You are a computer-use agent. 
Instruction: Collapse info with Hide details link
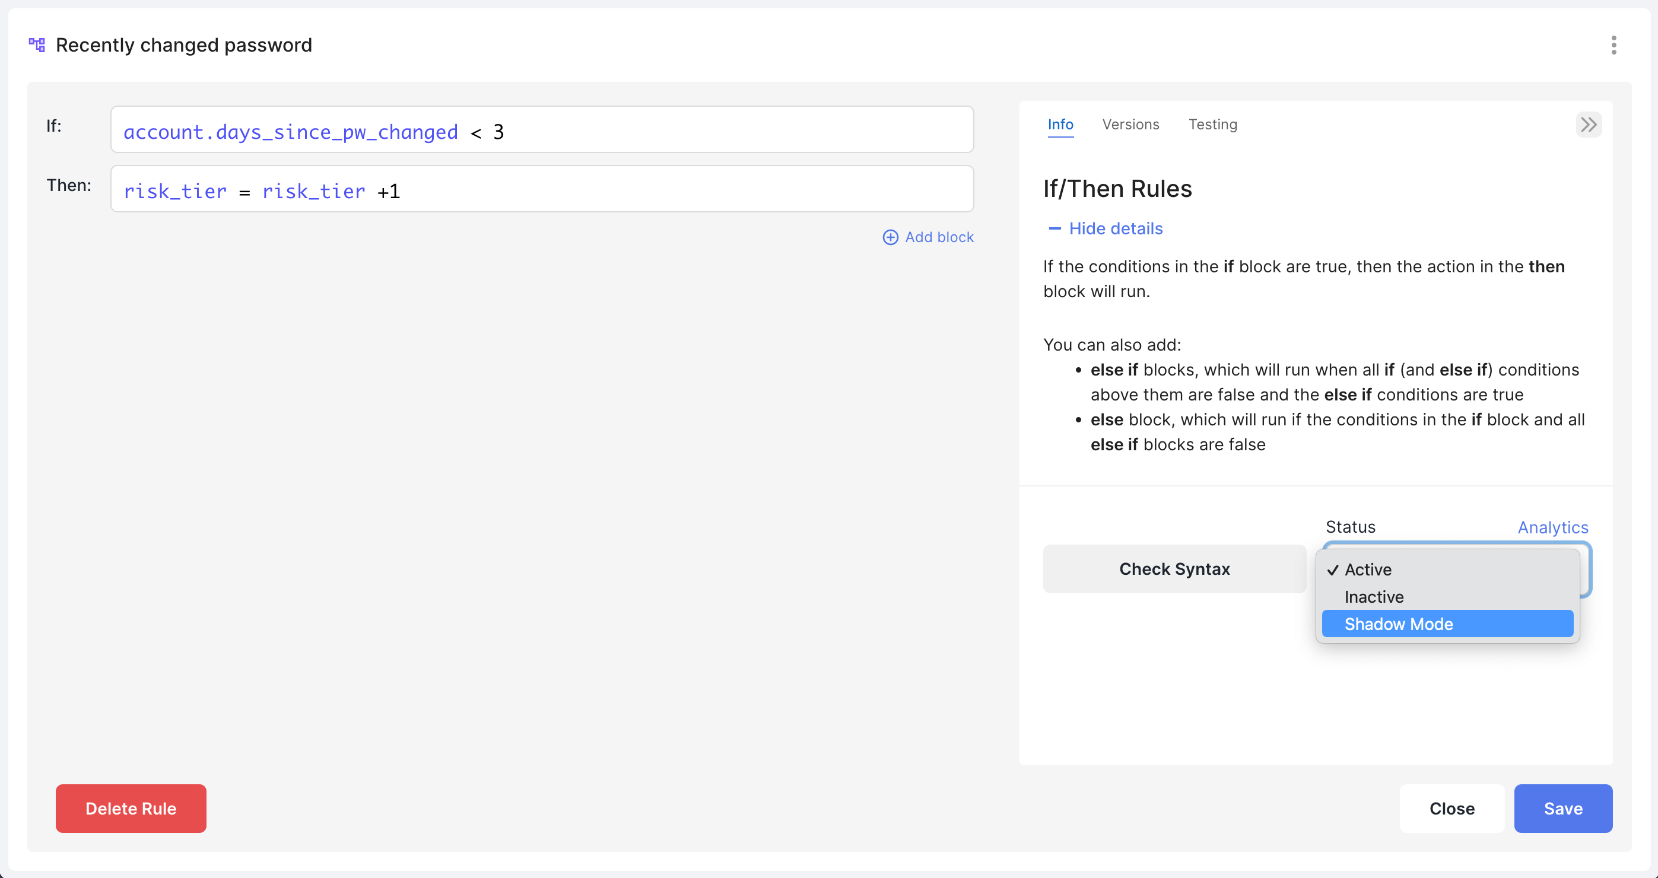pyautogui.click(x=1116, y=229)
